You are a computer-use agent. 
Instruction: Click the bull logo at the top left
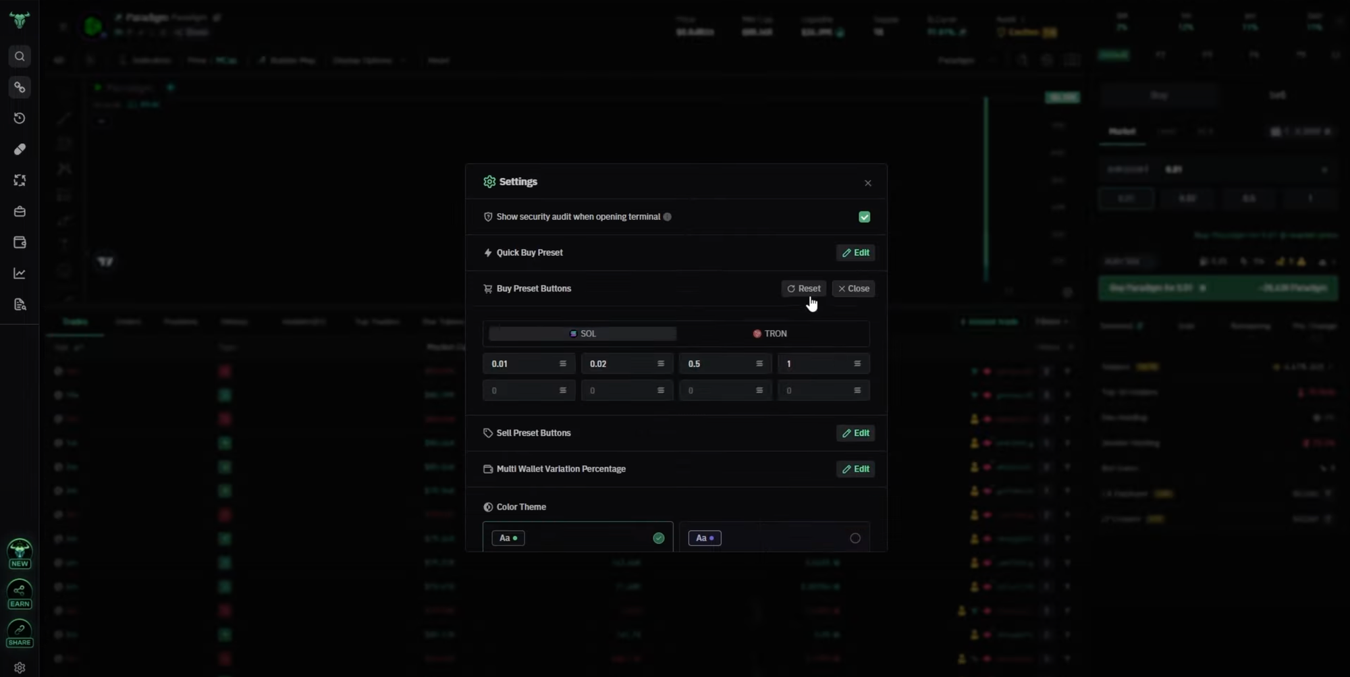pos(20,20)
